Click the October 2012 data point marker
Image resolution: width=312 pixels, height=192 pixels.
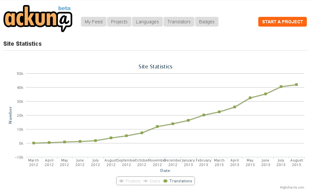point(142,133)
